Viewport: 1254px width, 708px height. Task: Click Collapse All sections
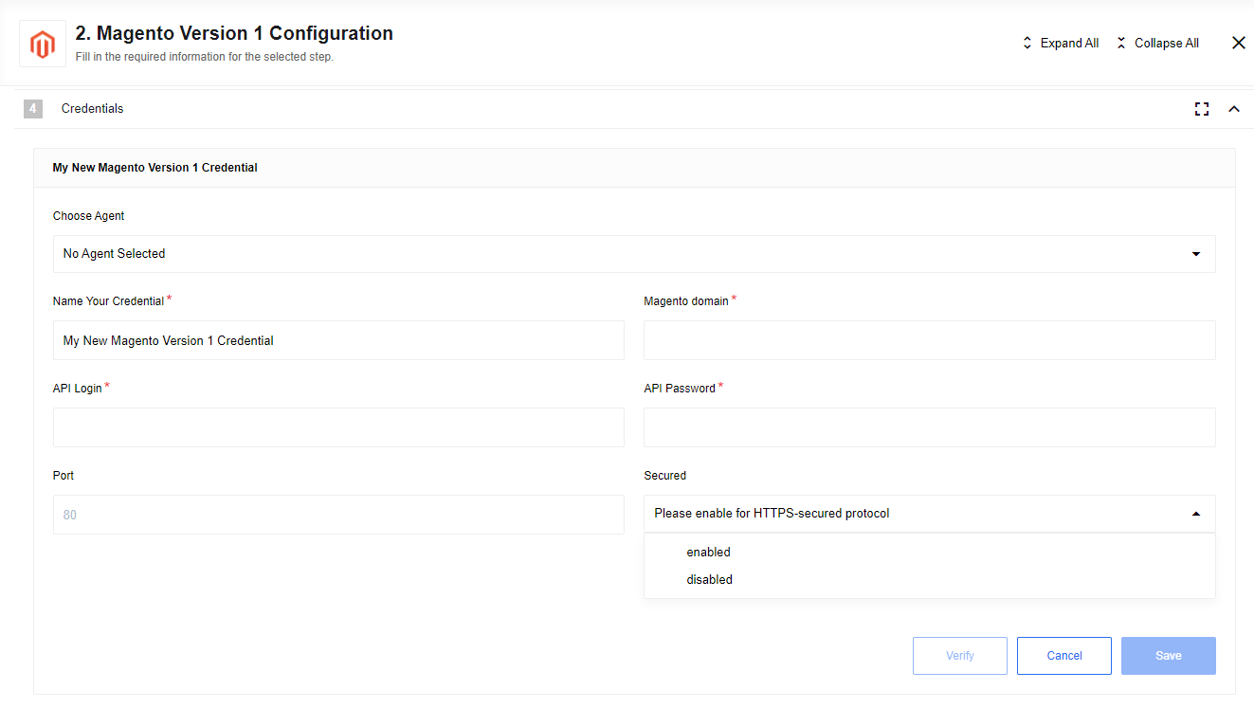pos(1157,43)
